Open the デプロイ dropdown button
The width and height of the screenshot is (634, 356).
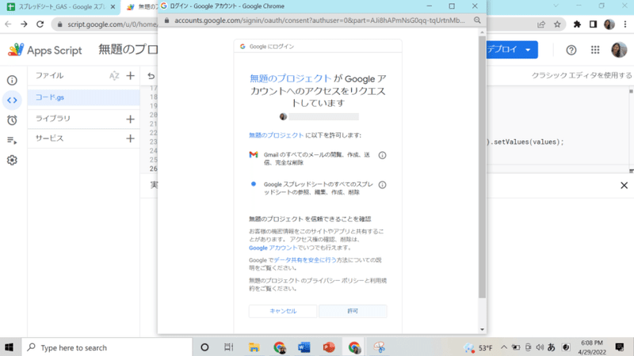tap(511, 50)
